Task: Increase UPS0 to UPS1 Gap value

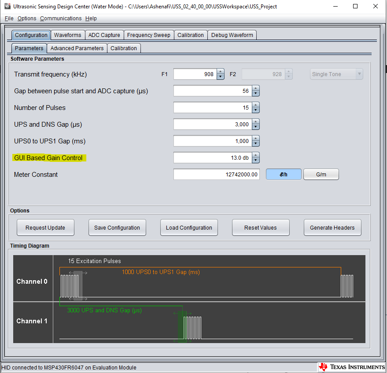Action: pos(256,138)
